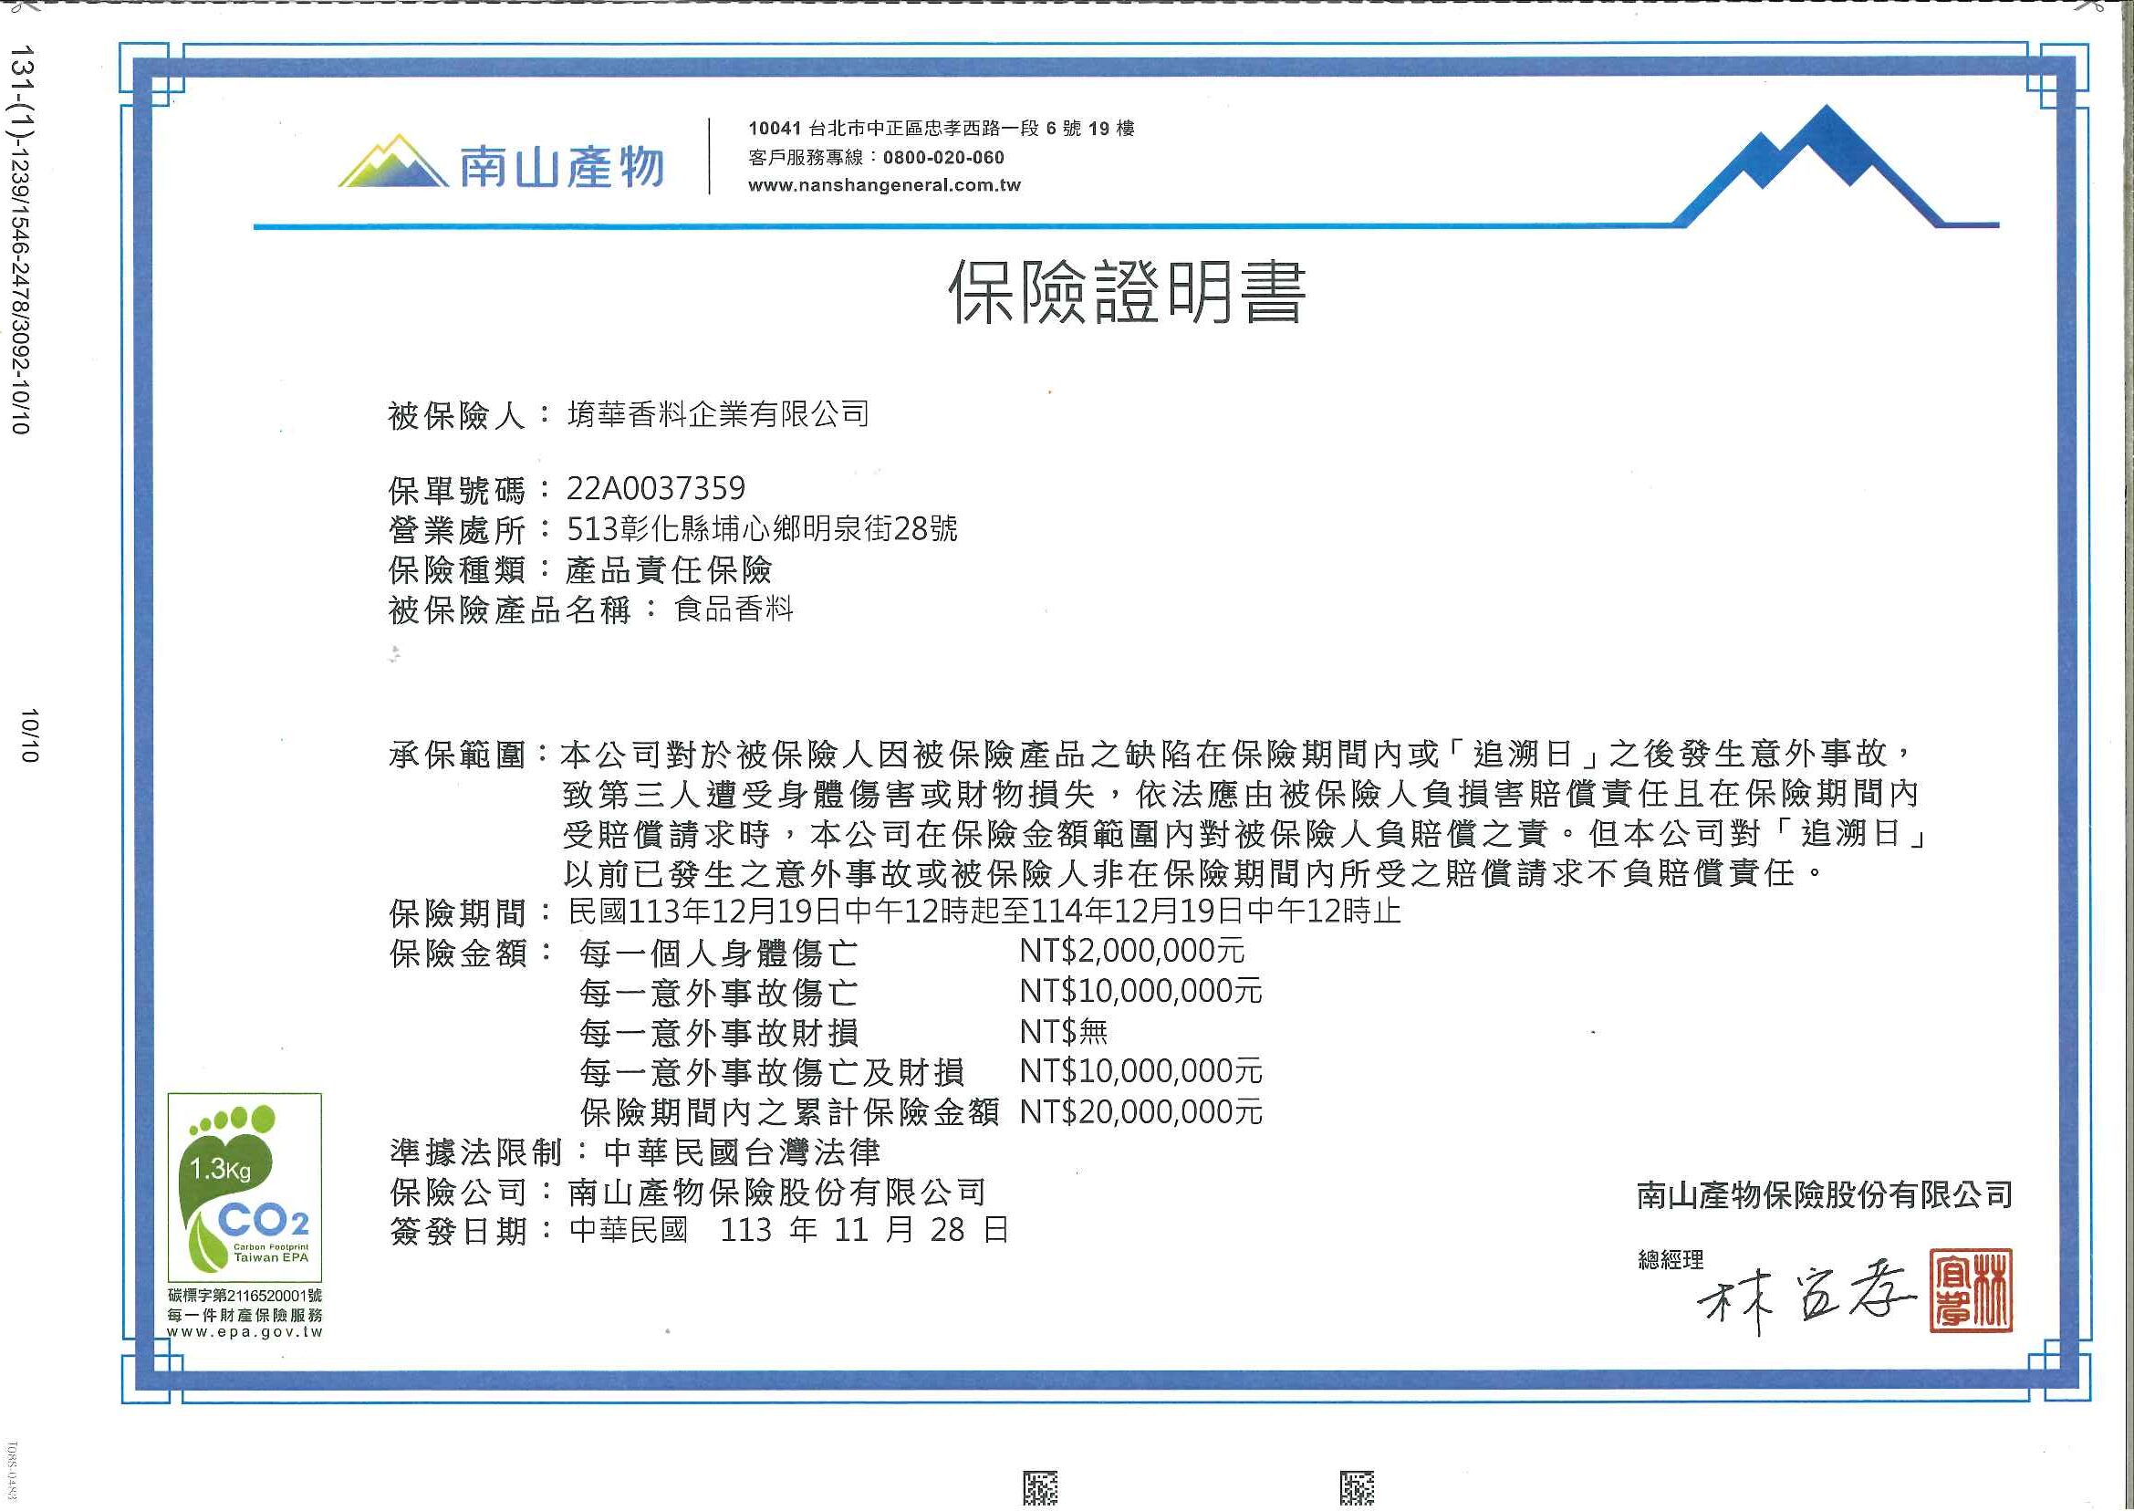The height and width of the screenshot is (1511, 2134).
Task: Select the aggregate amount NT$20,000,000元
Action: point(1140,1112)
